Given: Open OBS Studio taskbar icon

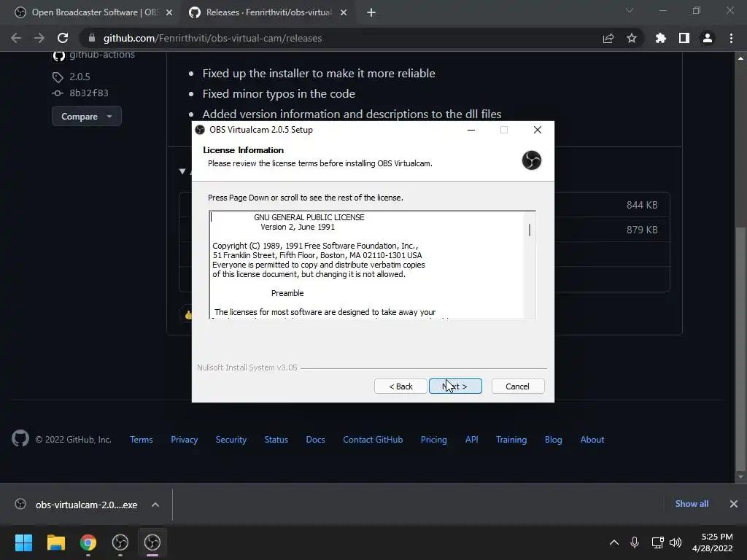Looking at the screenshot, I should tap(120, 542).
